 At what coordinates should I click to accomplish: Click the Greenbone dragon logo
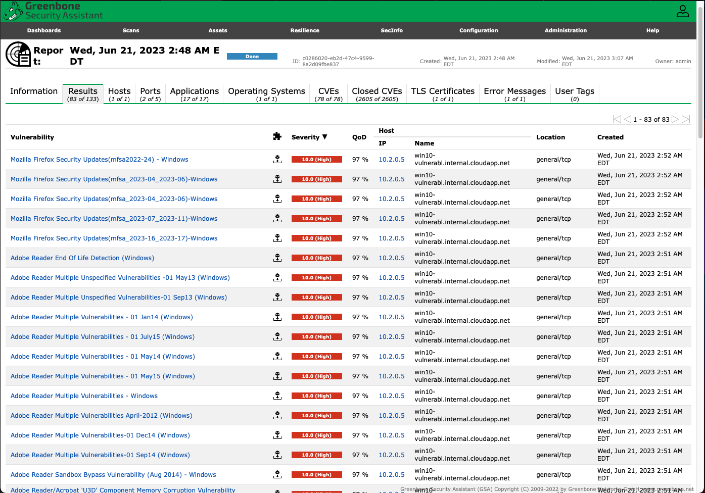pyautogui.click(x=12, y=10)
